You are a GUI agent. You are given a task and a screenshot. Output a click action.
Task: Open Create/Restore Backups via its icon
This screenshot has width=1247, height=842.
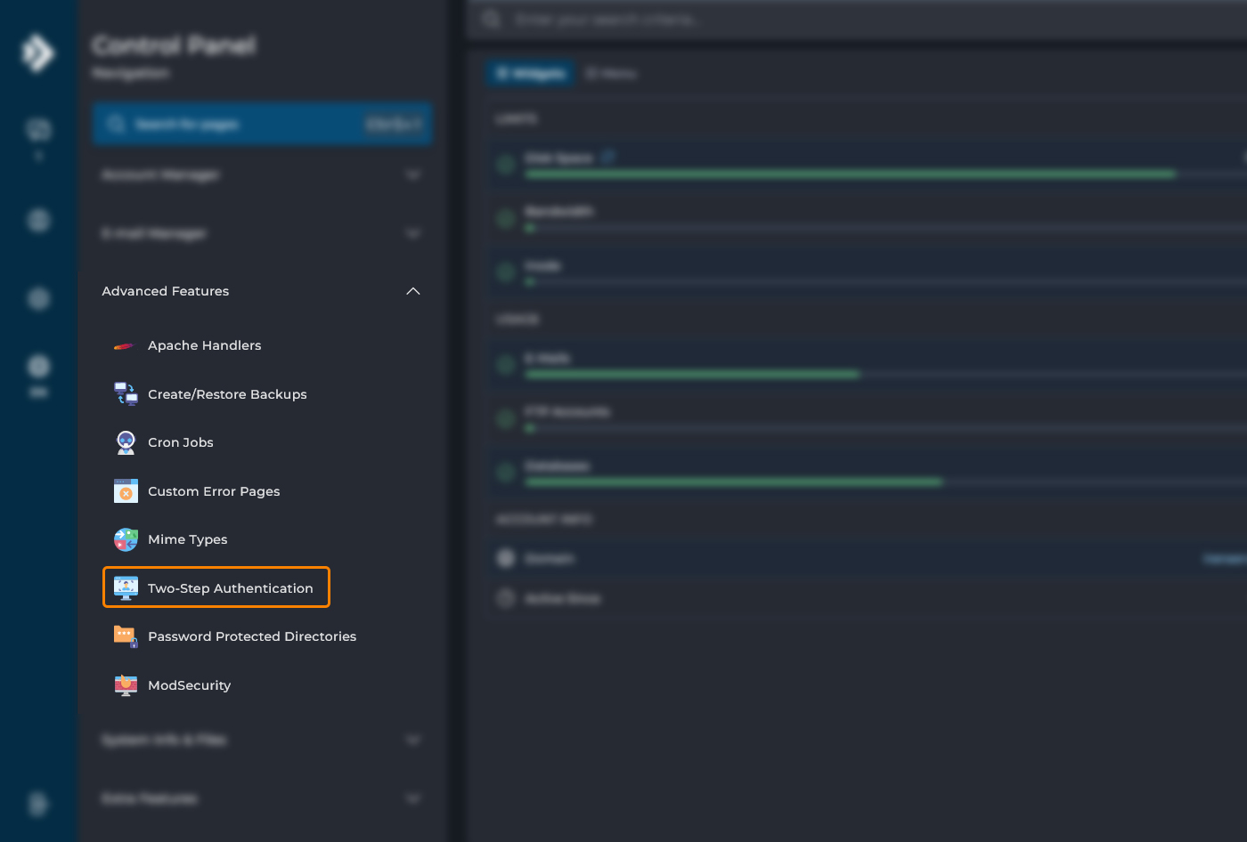pyautogui.click(x=126, y=394)
